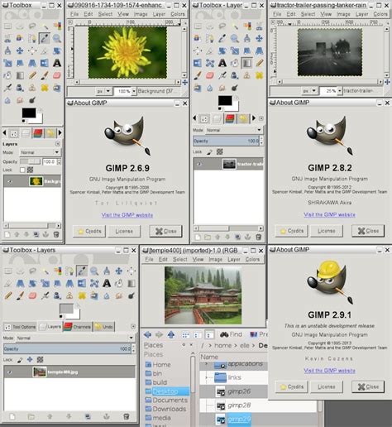Toggle the eye of temple400.jpg layer

pos(10,372)
